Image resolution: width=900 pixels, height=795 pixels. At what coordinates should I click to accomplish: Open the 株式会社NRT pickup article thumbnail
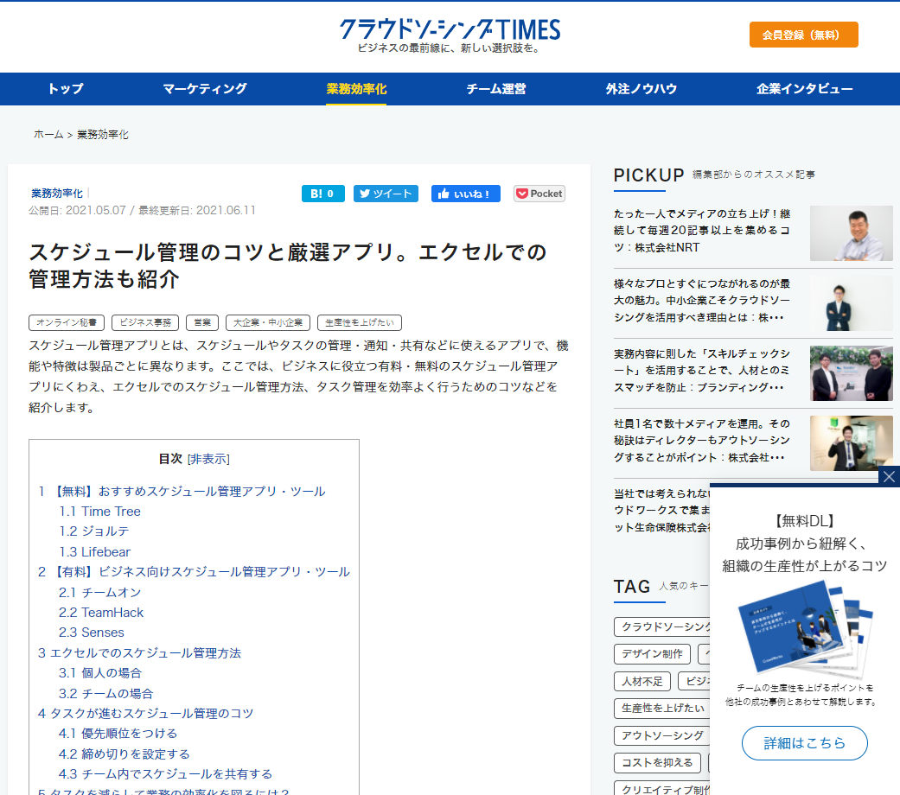(851, 233)
